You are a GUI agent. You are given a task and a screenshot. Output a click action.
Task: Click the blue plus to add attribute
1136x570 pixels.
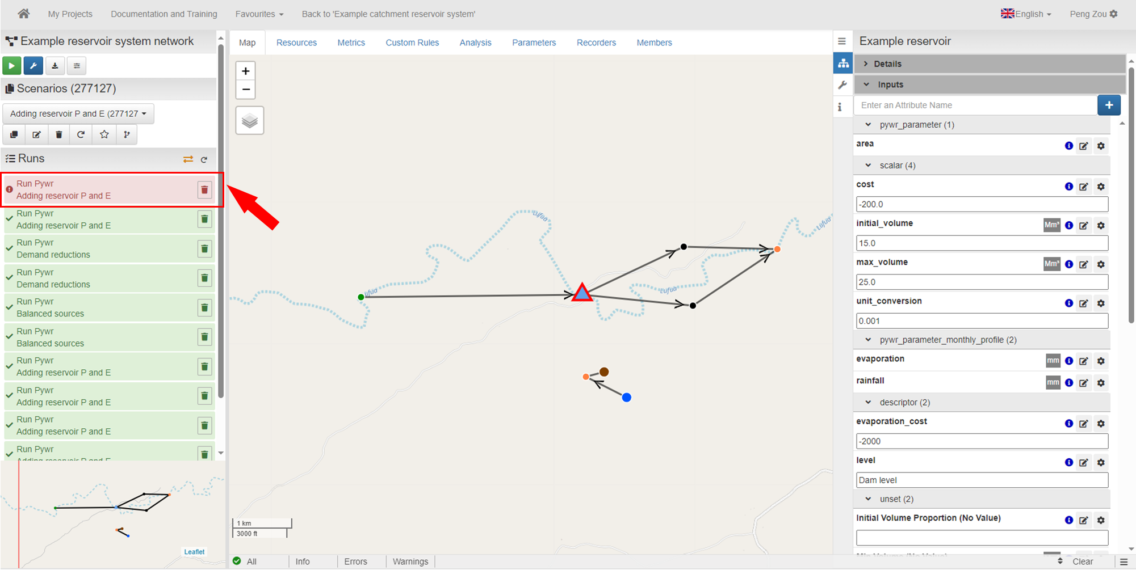[1108, 105]
